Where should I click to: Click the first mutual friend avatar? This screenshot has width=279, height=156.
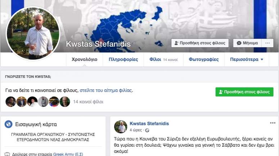coord(11,102)
